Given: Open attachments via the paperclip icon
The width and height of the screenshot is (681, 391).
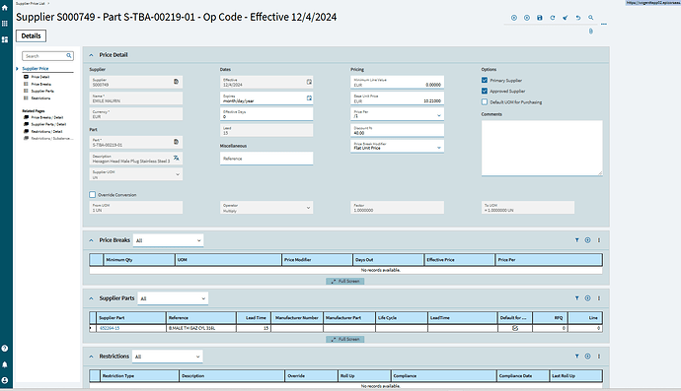Looking at the screenshot, I should click(590, 32).
